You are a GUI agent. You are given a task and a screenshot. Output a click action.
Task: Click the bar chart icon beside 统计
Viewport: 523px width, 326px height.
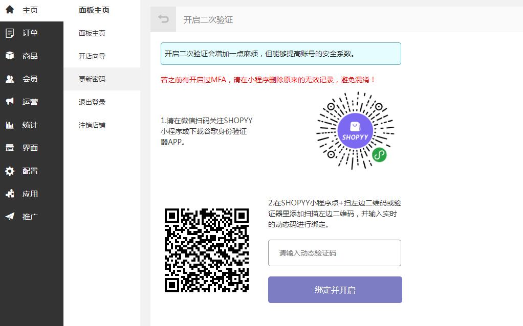tap(10, 125)
